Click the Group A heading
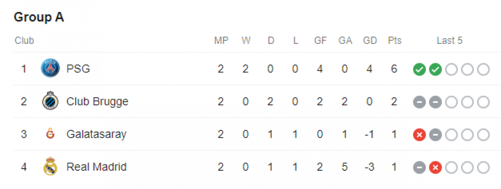Viewport: 501px width, 189px height. click(x=39, y=17)
